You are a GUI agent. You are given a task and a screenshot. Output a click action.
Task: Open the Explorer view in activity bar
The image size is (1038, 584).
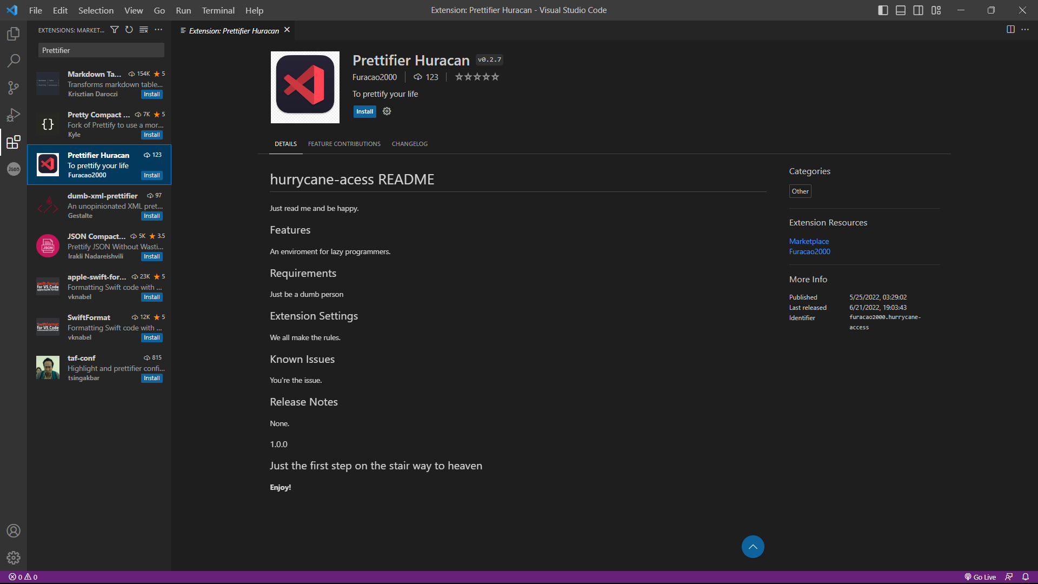(x=14, y=34)
